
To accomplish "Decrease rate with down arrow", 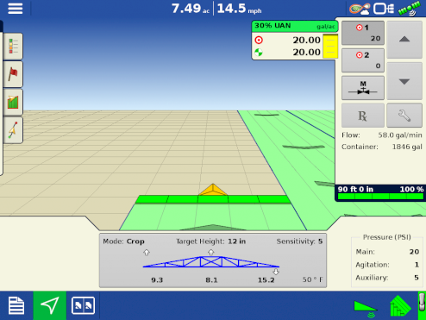I will [x=404, y=82].
